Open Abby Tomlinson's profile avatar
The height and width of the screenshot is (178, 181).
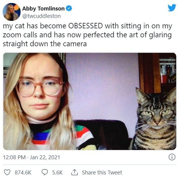(12, 12)
